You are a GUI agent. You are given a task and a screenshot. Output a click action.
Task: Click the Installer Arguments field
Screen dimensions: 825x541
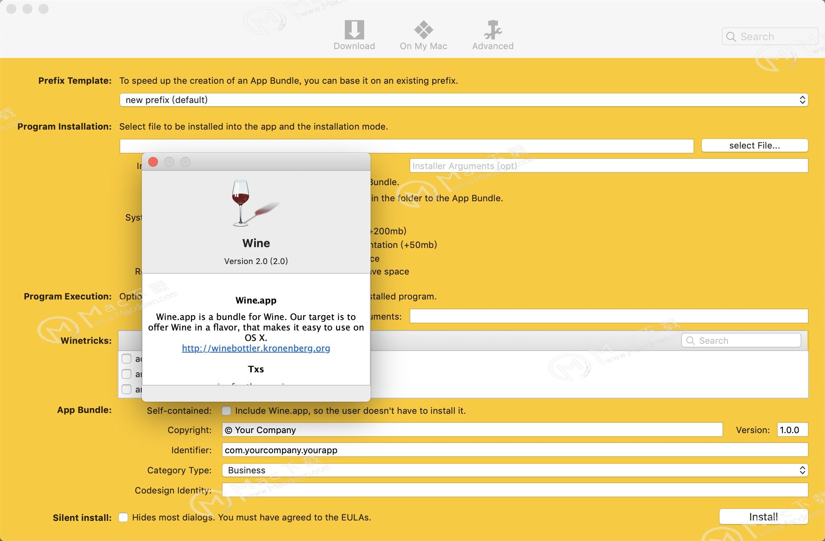coord(609,165)
